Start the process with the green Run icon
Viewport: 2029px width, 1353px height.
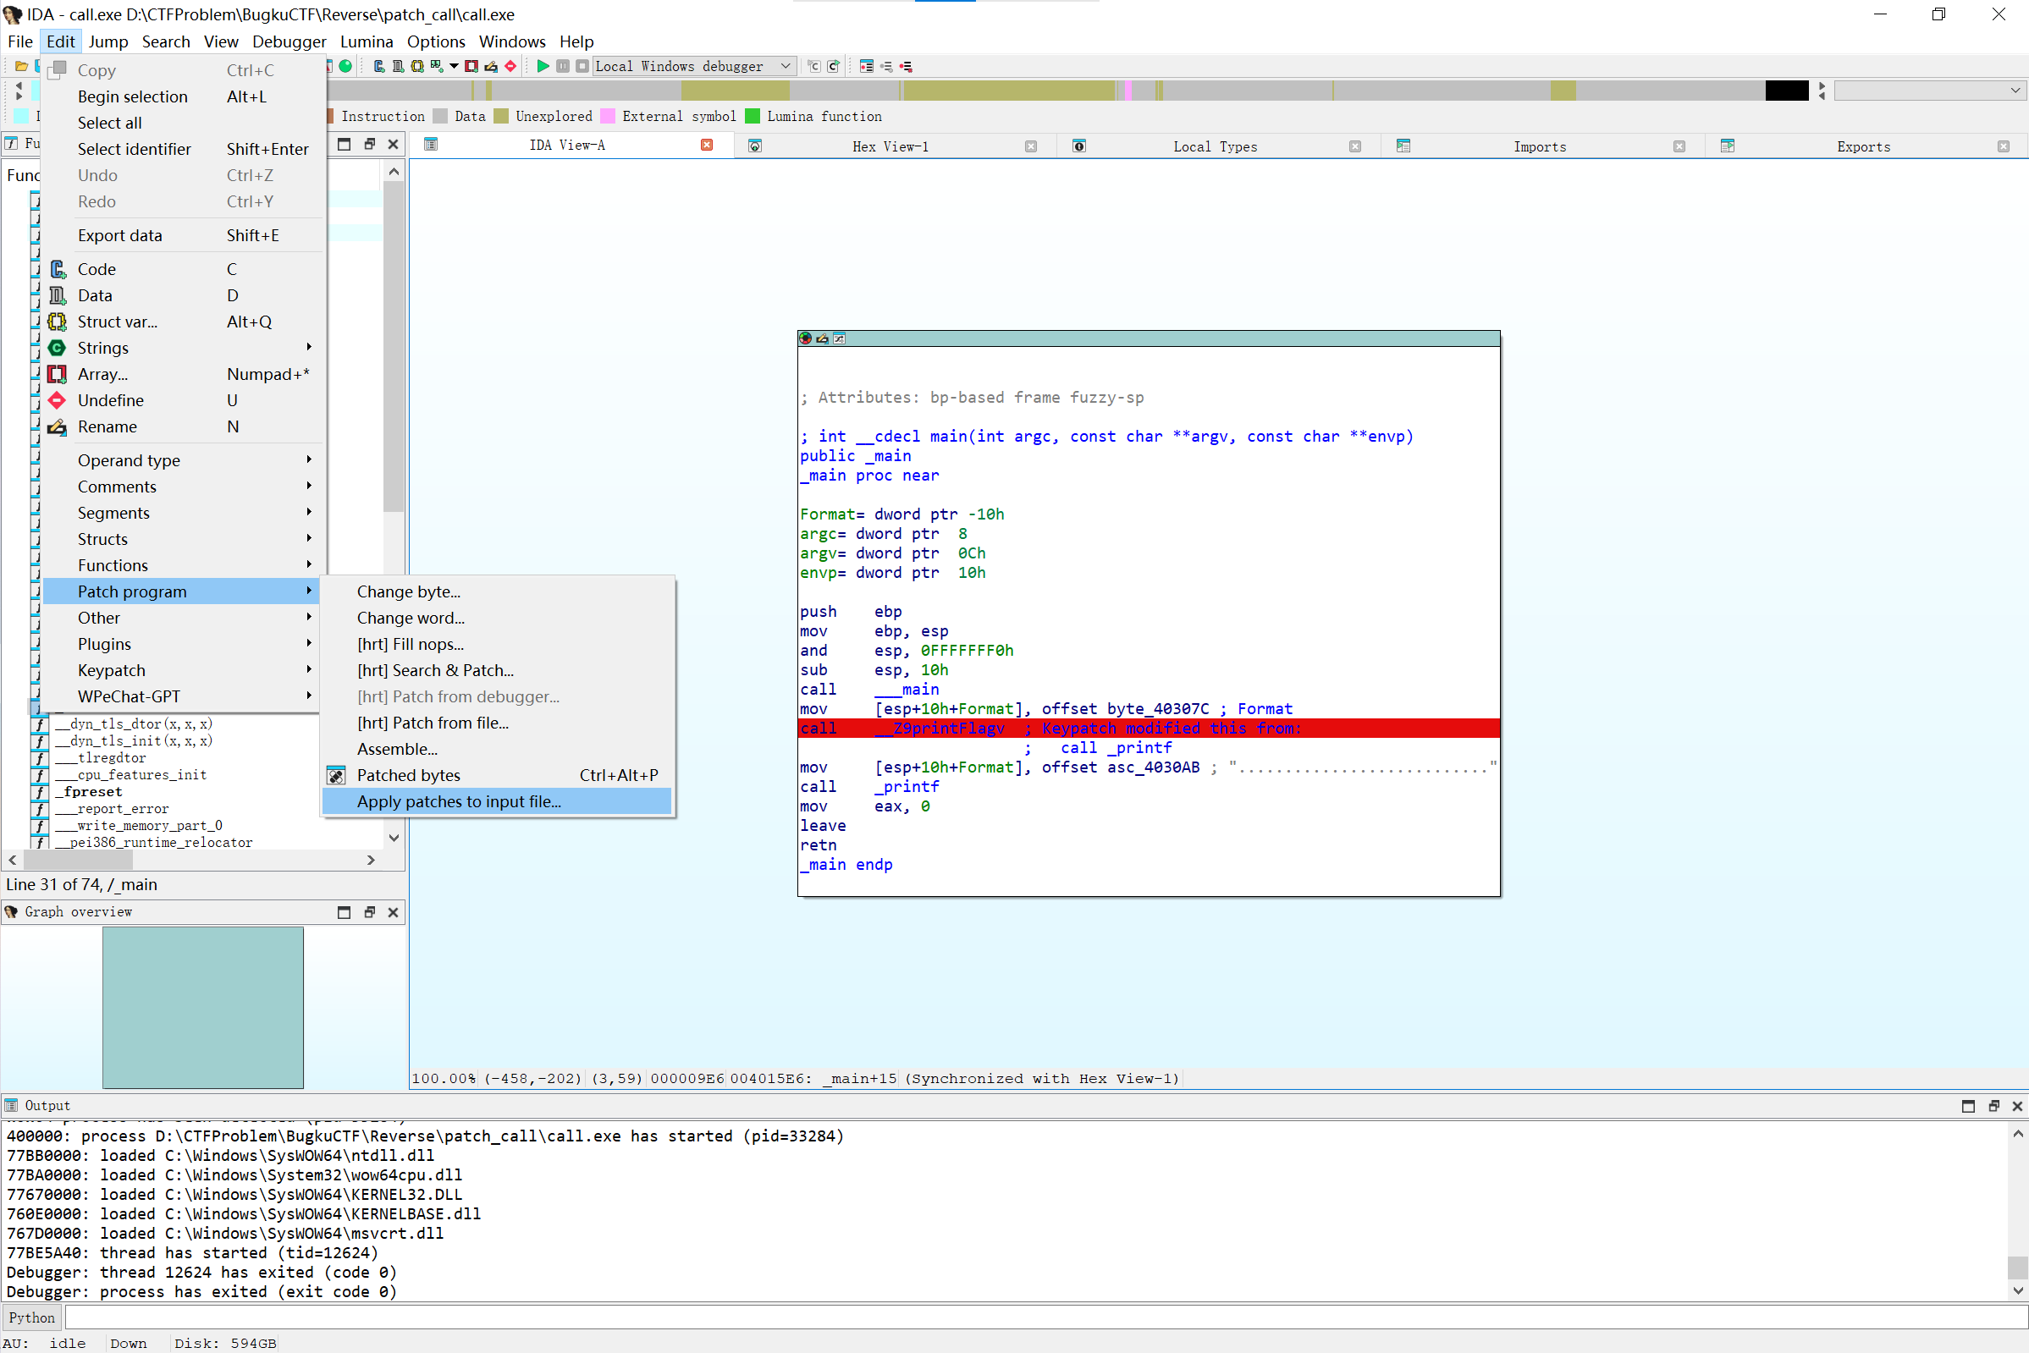[542, 66]
